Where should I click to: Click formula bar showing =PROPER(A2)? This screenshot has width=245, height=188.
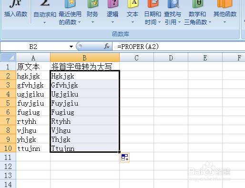[179, 47]
